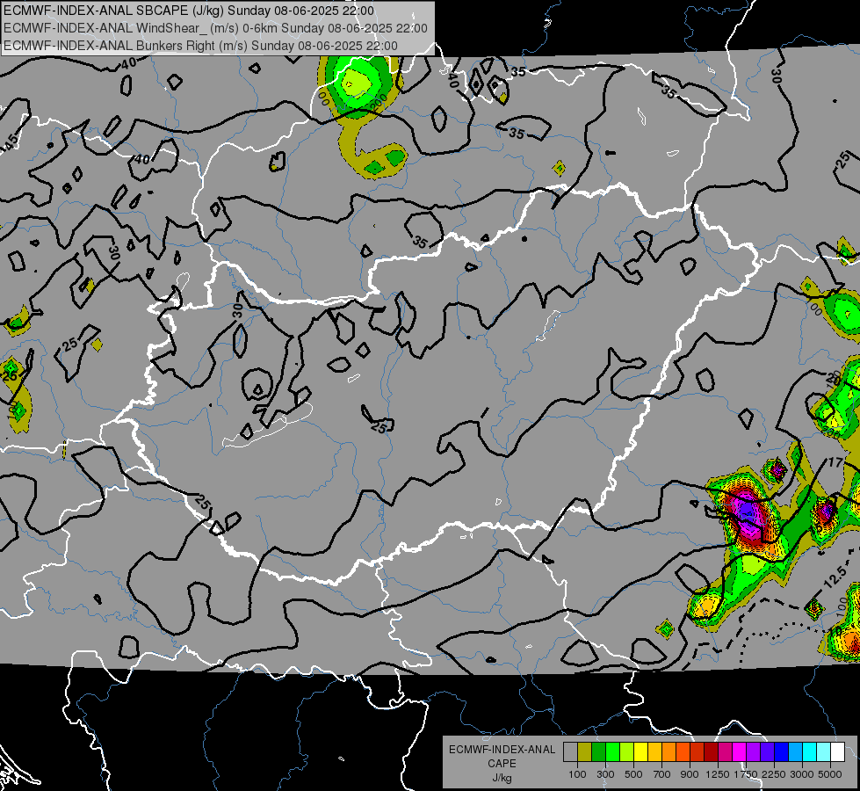Click the 12.5 dashed contour label
Image resolution: width=860 pixels, height=791 pixels.
(x=835, y=577)
